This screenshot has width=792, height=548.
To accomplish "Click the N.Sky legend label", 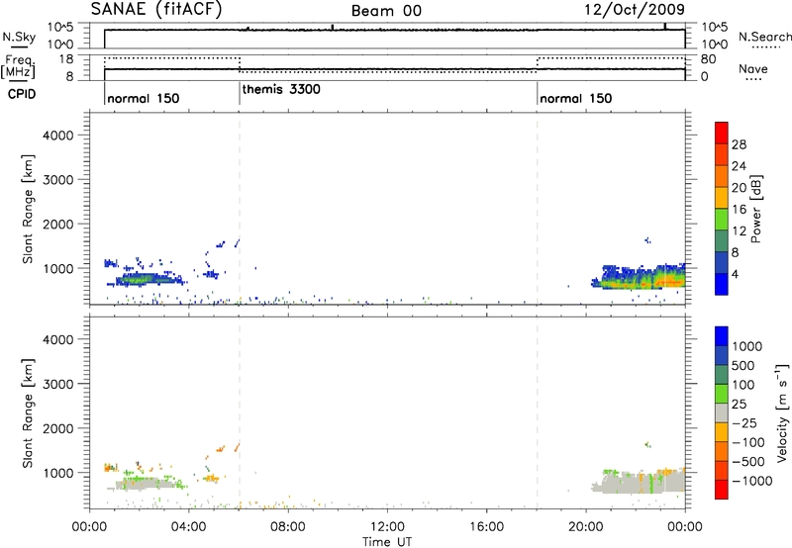I will 19,37.
